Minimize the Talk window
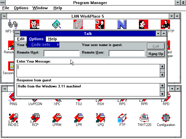This screenshot has height=139, width=186. (158, 34)
